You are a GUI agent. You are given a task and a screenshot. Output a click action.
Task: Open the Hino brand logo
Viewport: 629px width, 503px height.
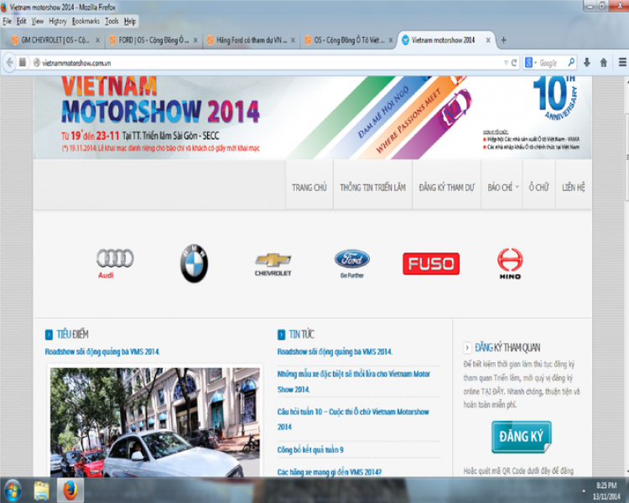tap(510, 263)
